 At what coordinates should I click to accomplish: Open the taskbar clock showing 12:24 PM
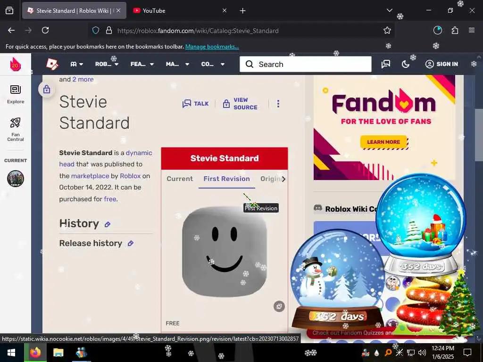pyautogui.click(x=442, y=353)
